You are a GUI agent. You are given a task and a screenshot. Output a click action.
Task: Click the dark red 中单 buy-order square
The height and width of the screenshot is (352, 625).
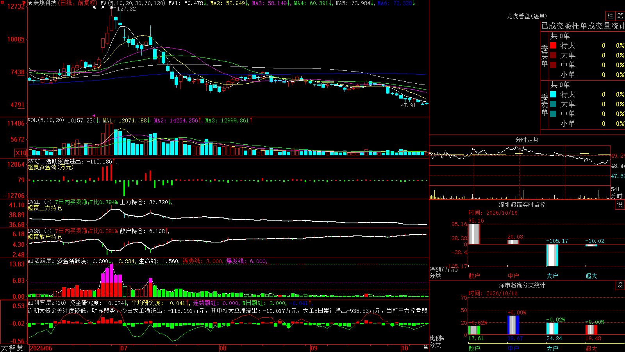pyautogui.click(x=553, y=65)
